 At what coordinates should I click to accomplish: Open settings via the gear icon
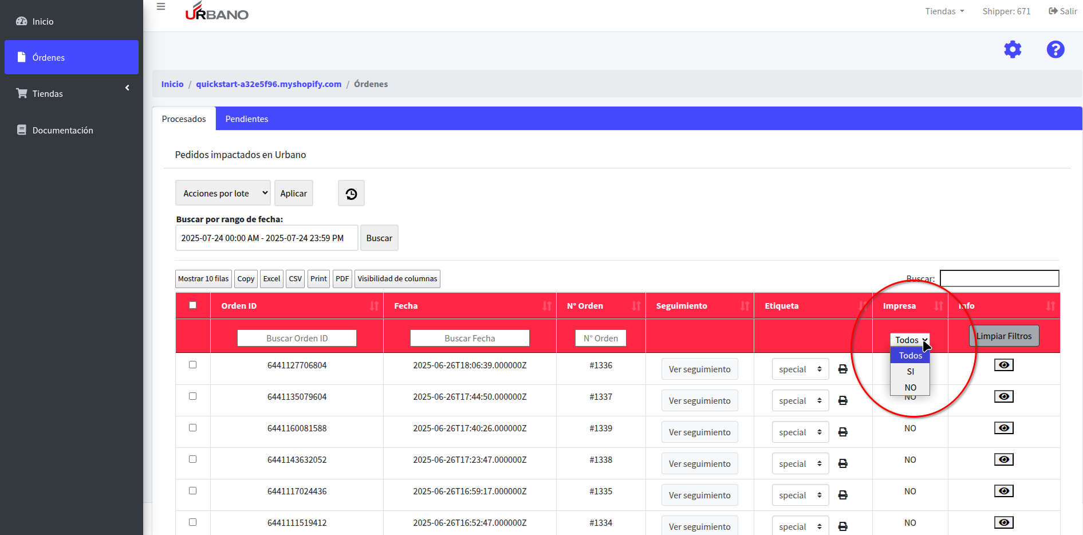coord(1013,49)
